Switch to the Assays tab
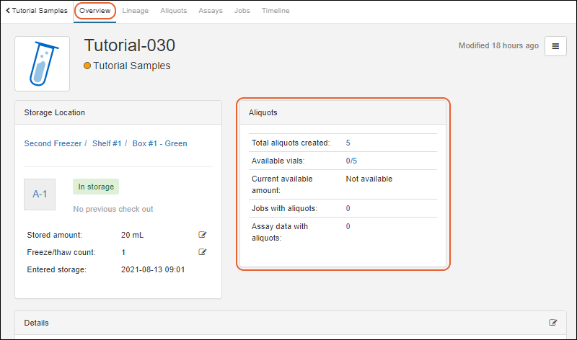The height and width of the screenshot is (340, 577). [211, 11]
